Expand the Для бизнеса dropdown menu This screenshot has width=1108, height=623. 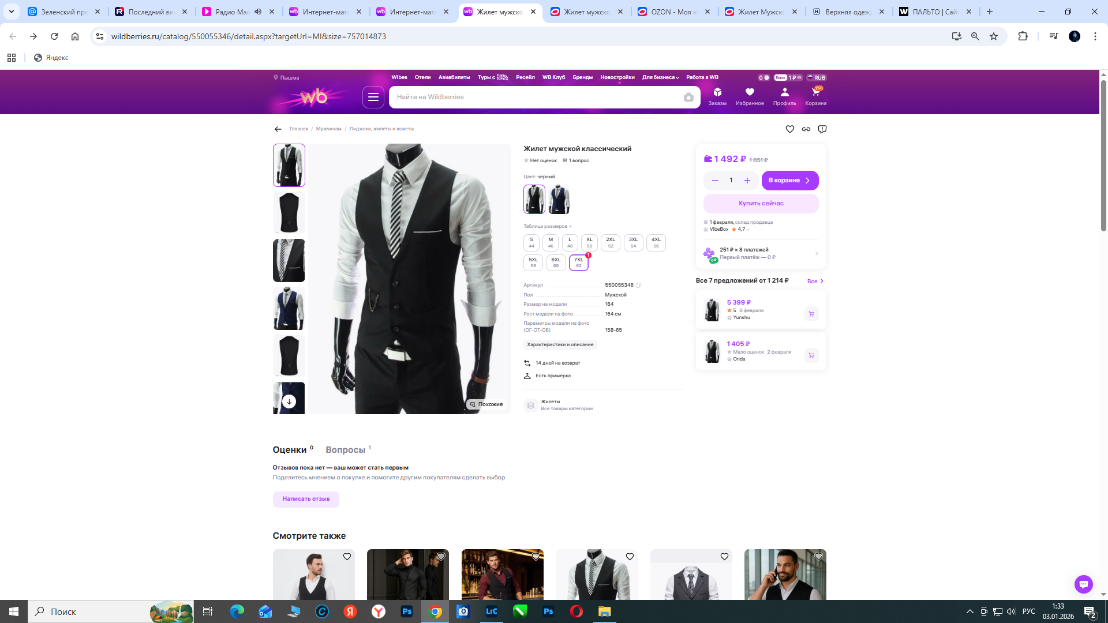660,77
